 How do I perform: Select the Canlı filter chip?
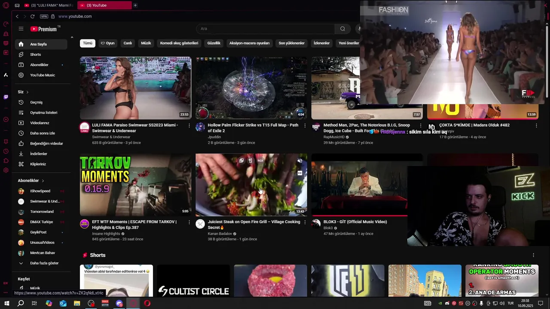128,43
